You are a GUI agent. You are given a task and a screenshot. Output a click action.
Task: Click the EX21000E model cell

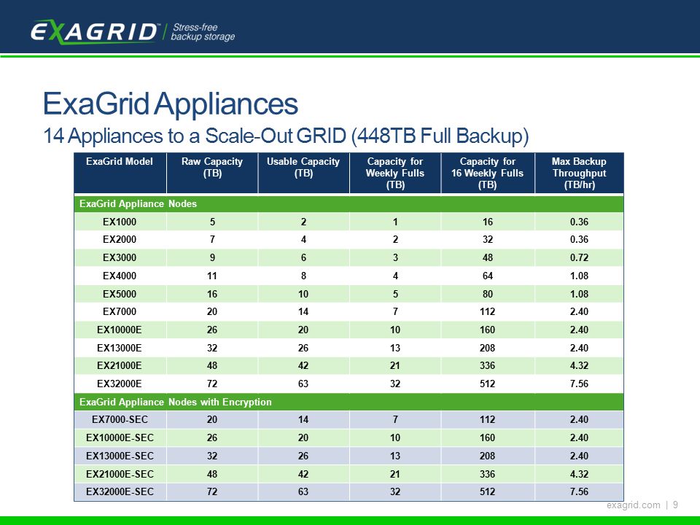click(x=120, y=365)
